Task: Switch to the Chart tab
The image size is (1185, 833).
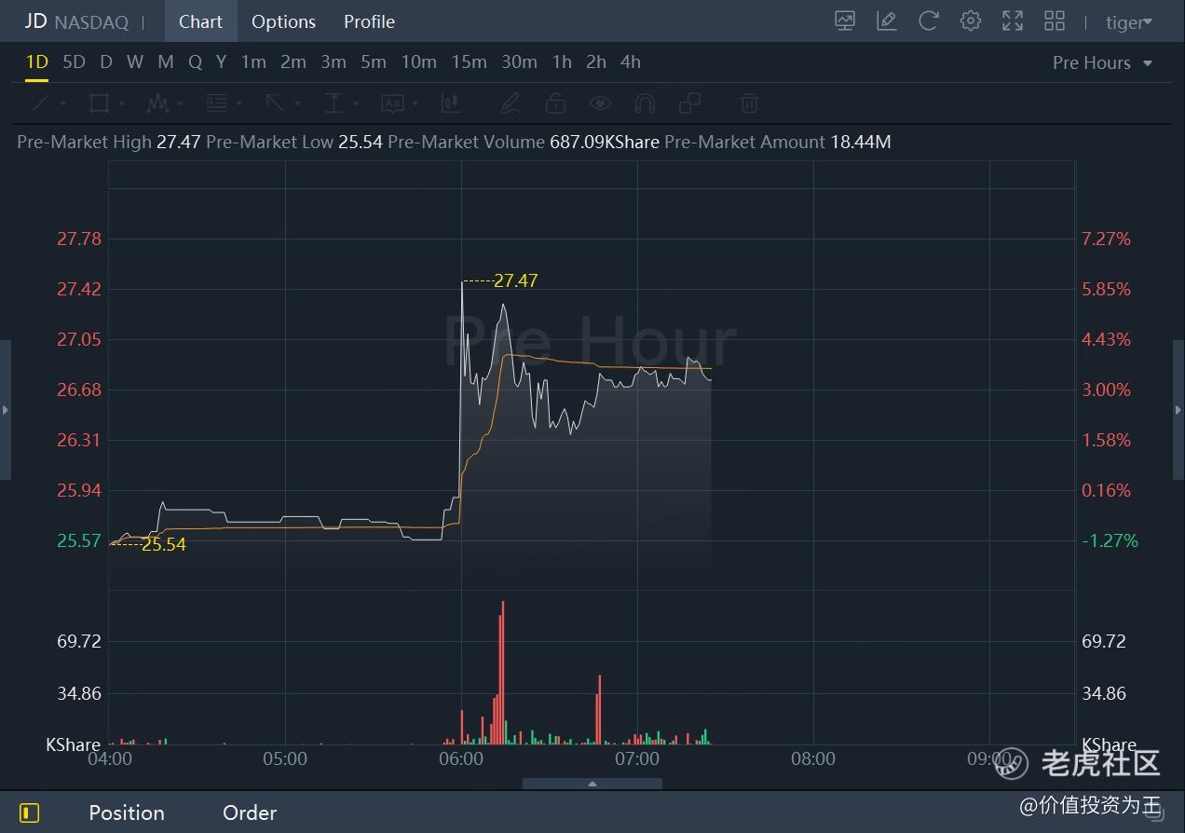Action: click(x=201, y=21)
